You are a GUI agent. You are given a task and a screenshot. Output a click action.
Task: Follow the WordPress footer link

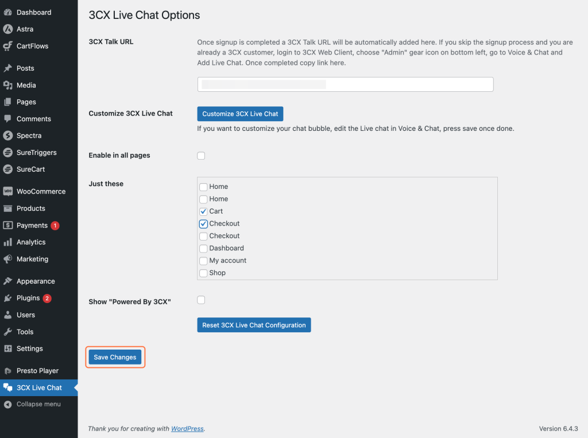tap(187, 429)
